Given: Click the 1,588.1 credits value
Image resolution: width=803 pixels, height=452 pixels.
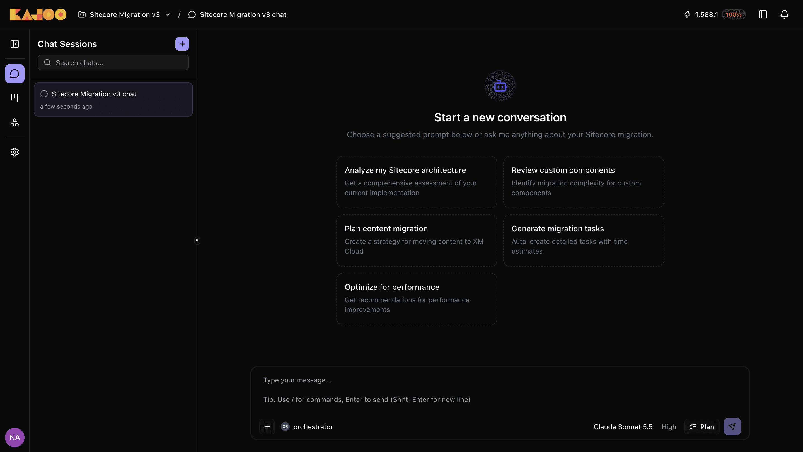Looking at the screenshot, I should (706, 15).
